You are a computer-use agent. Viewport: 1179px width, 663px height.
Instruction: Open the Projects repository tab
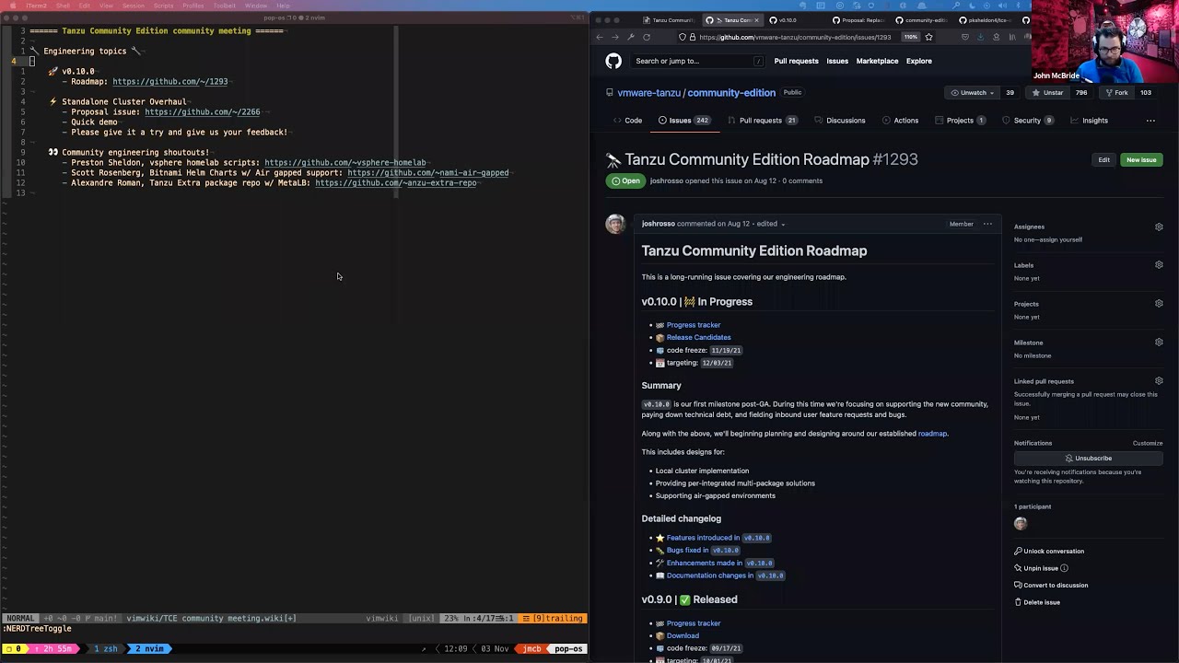click(960, 121)
